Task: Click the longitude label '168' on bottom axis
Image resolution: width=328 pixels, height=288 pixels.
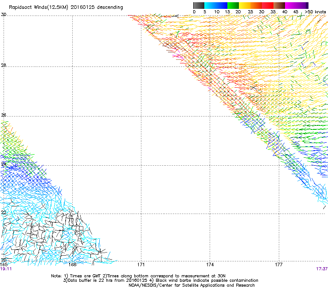Action: point(72,265)
